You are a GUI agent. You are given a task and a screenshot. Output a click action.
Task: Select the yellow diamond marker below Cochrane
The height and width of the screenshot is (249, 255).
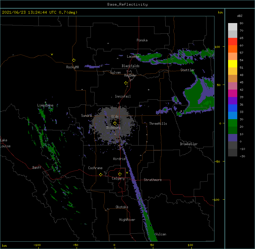click(101, 174)
